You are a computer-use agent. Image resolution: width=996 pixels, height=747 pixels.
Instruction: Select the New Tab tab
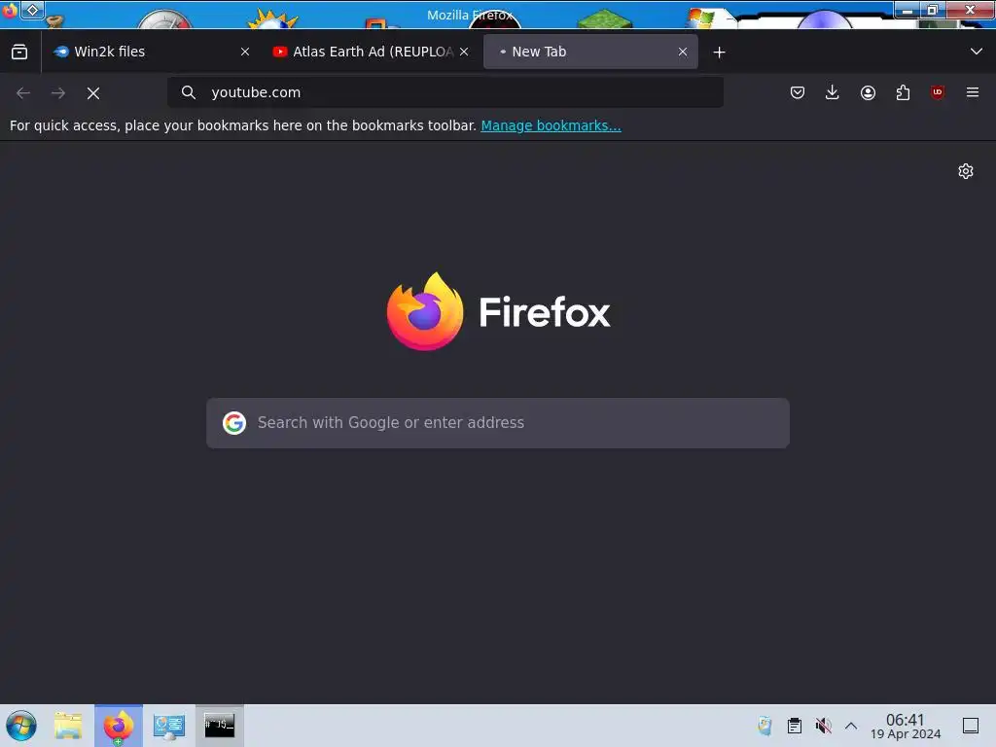pyautogui.click(x=590, y=53)
